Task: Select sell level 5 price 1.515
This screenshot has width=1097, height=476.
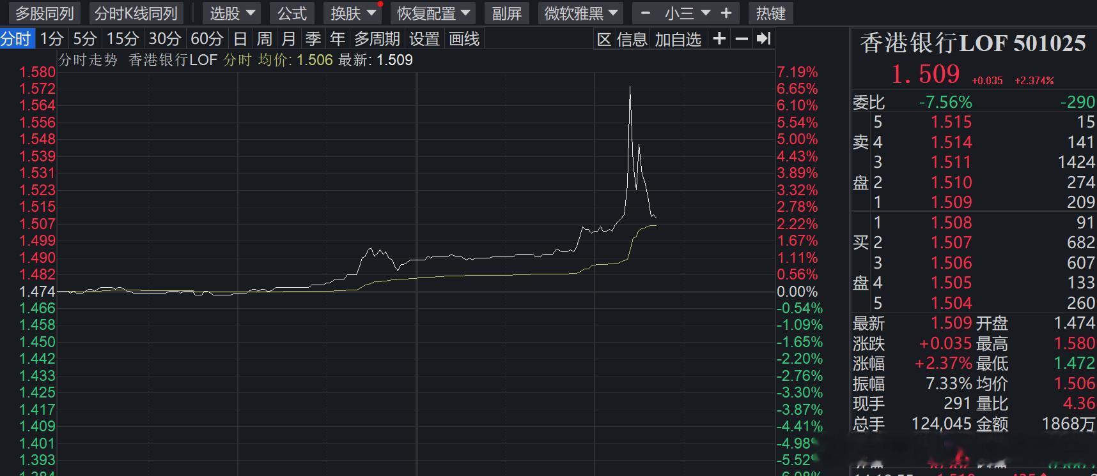Action: (x=951, y=122)
